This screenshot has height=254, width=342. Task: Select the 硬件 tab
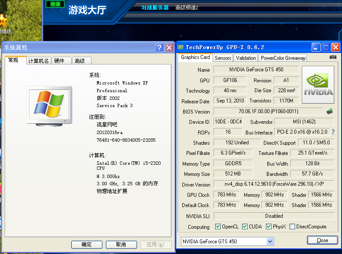(61, 61)
